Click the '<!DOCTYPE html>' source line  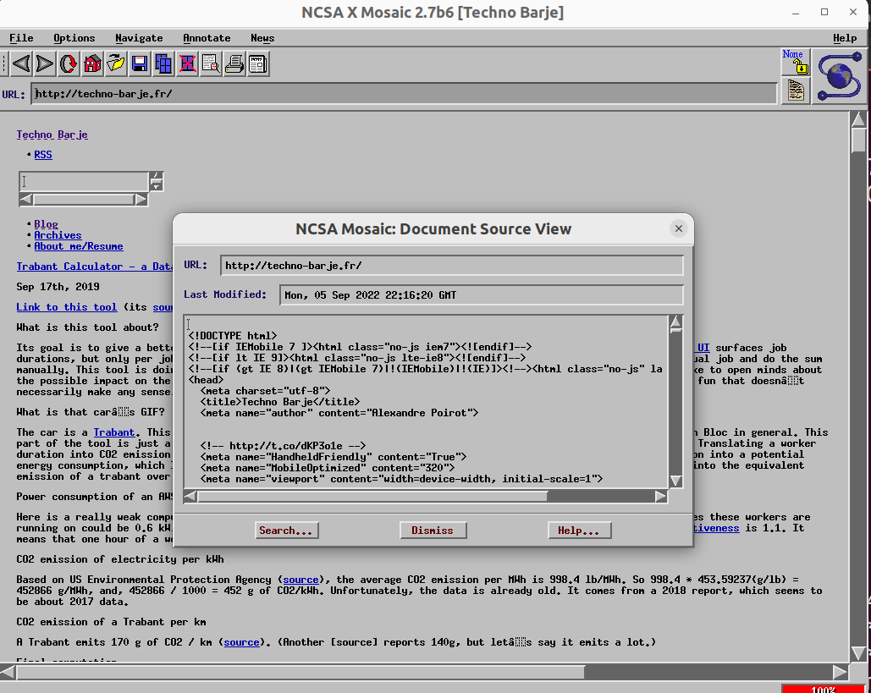(232, 335)
